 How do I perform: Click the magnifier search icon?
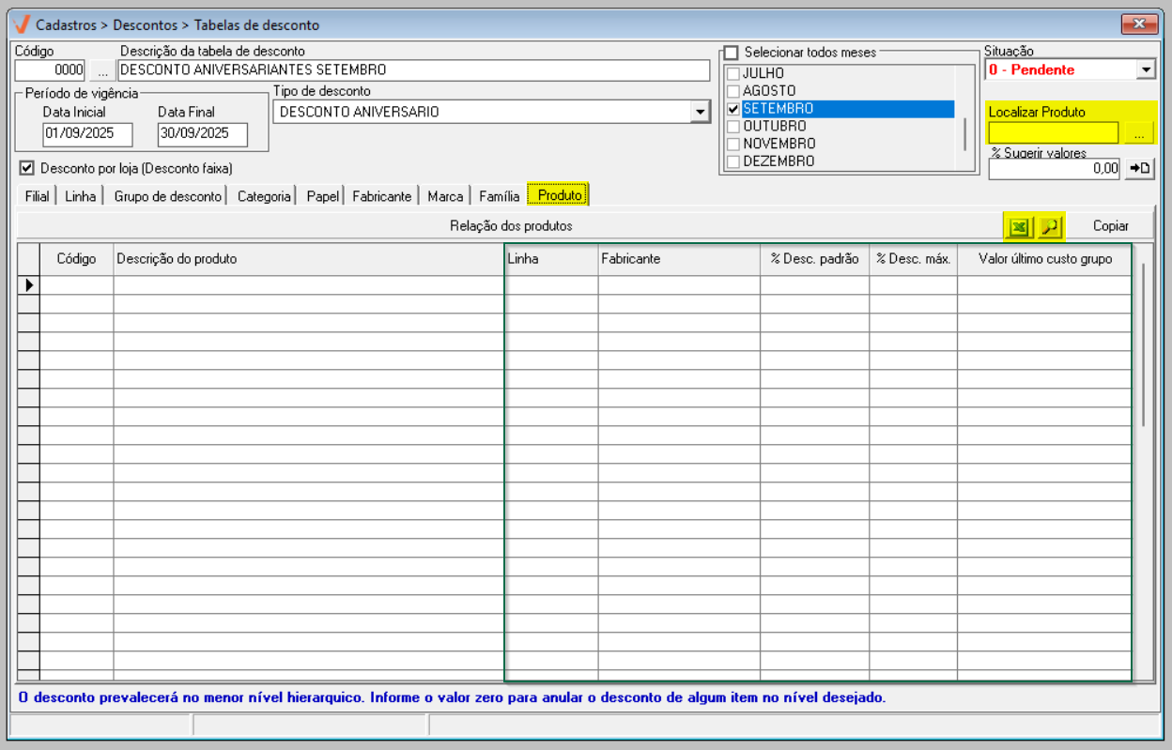(x=1049, y=226)
